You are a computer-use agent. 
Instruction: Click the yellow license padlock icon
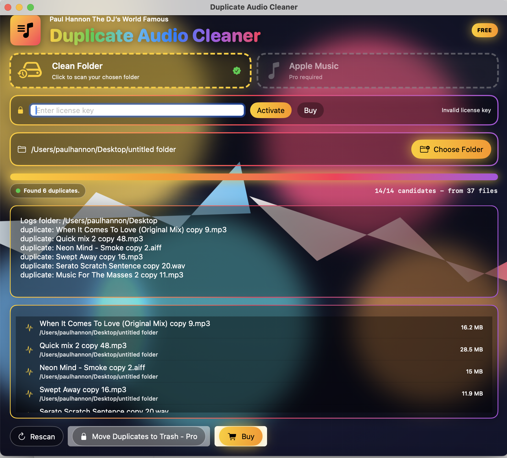tap(20, 110)
